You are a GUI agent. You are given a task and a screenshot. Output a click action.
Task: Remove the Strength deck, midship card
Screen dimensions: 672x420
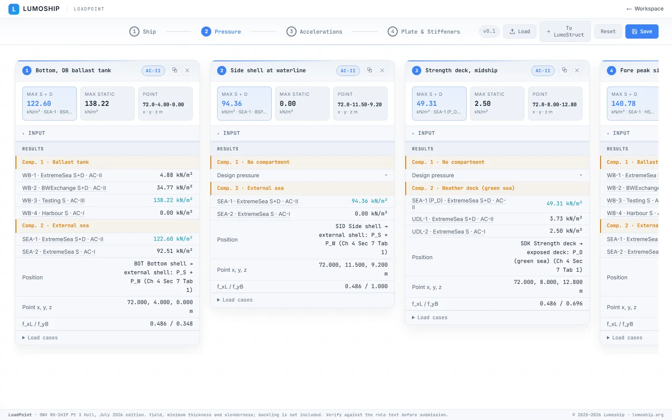click(577, 71)
